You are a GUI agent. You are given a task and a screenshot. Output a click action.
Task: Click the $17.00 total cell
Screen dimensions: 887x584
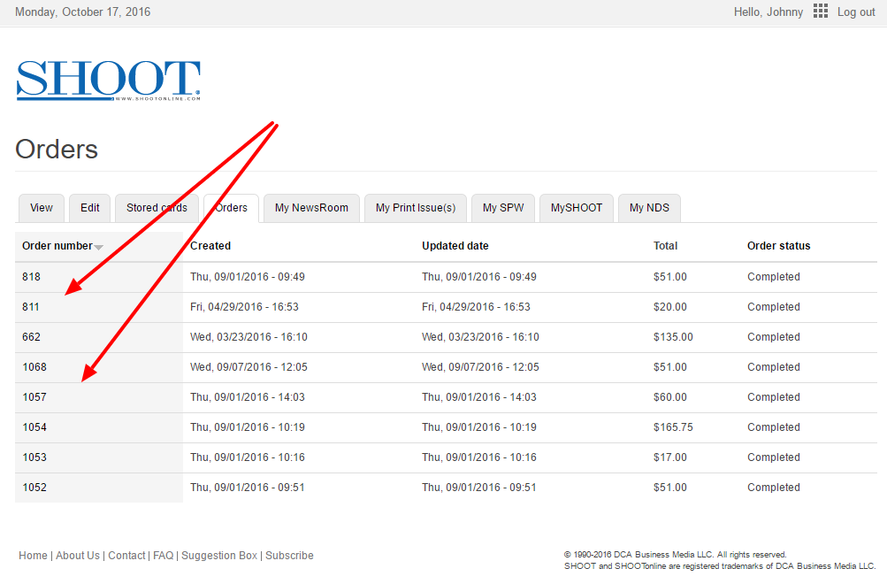pos(670,457)
